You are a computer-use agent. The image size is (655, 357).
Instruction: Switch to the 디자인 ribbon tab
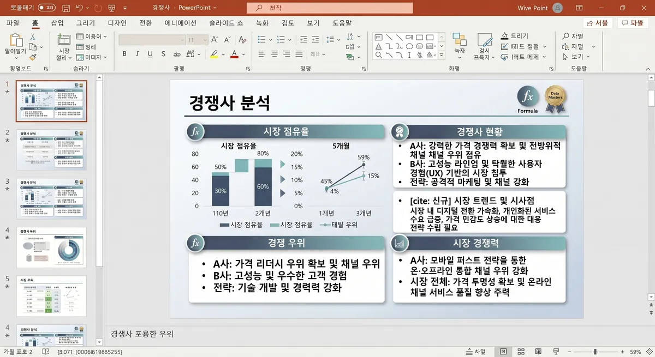click(x=117, y=23)
